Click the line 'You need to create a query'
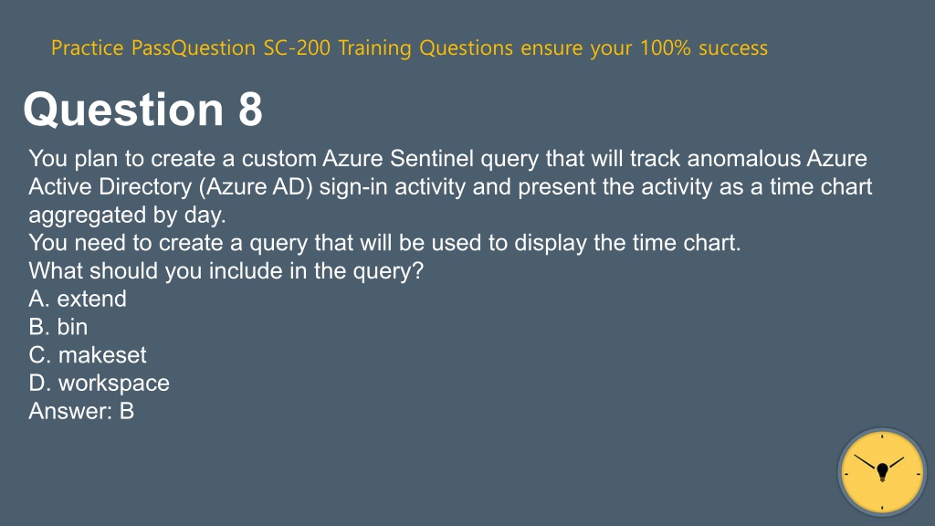Screen dimensions: 935x526 pyautogui.click(x=384, y=243)
